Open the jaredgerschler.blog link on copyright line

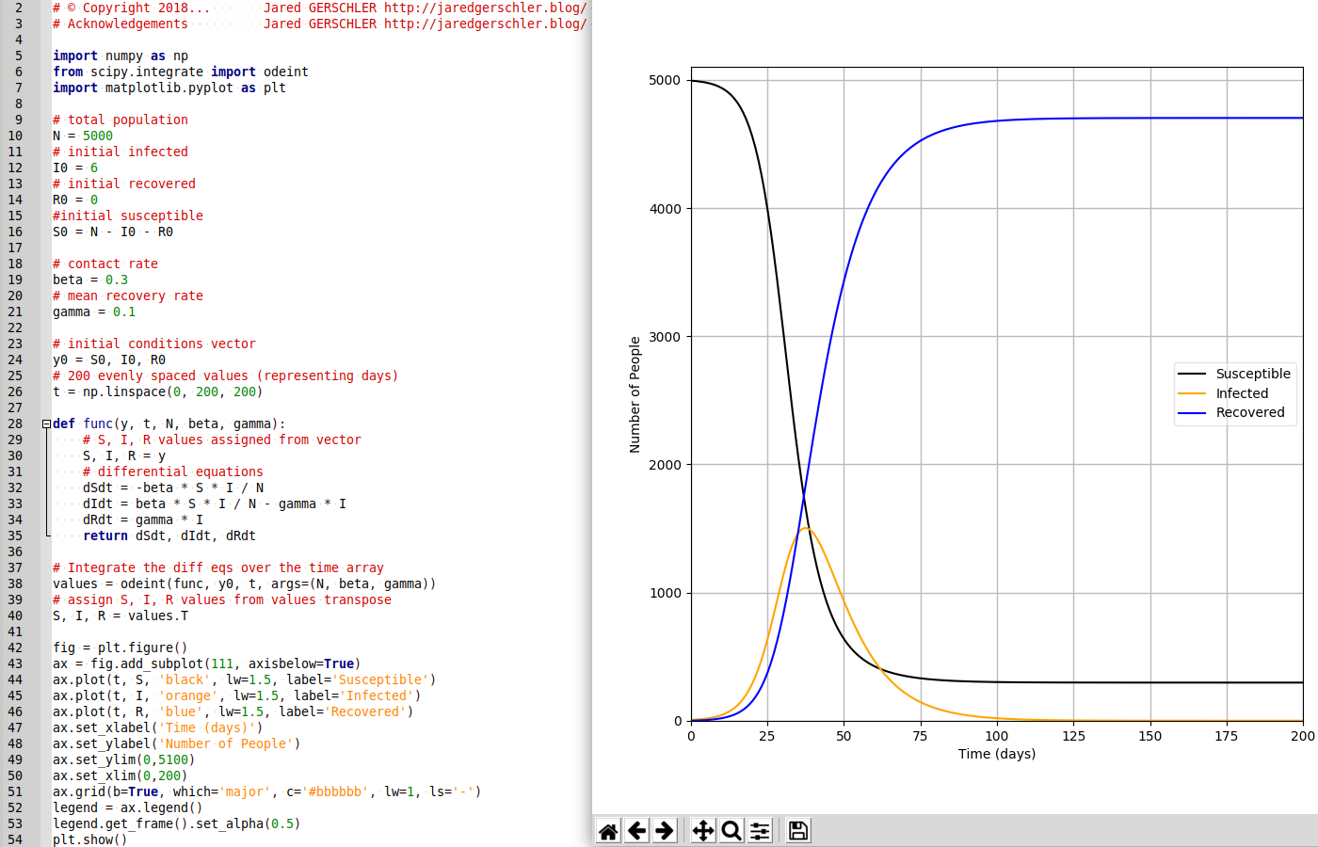pos(485,8)
